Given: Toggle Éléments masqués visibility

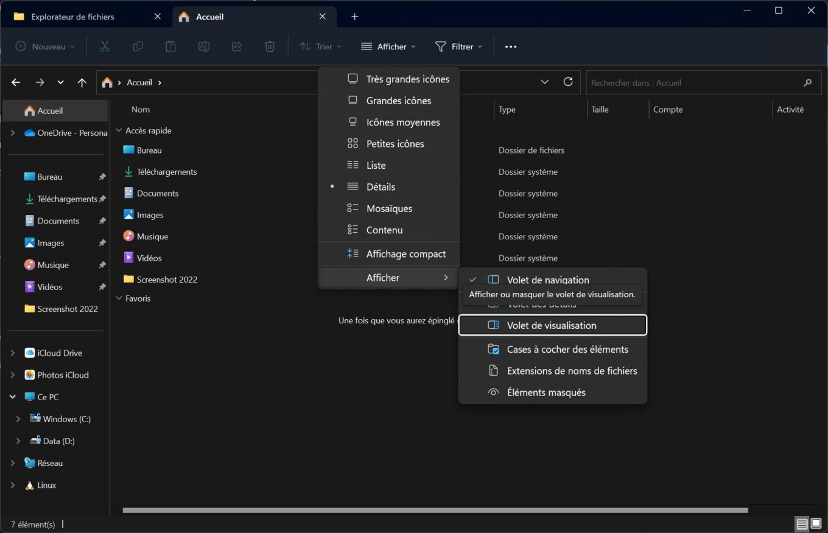Looking at the screenshot, I should 552,392.
